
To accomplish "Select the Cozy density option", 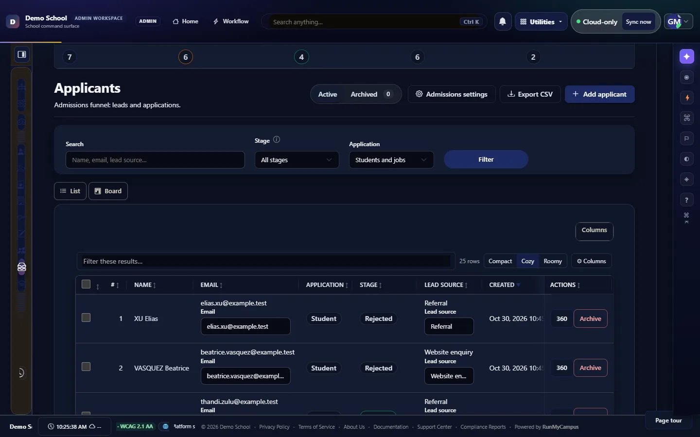I will (x=528, y=261).
